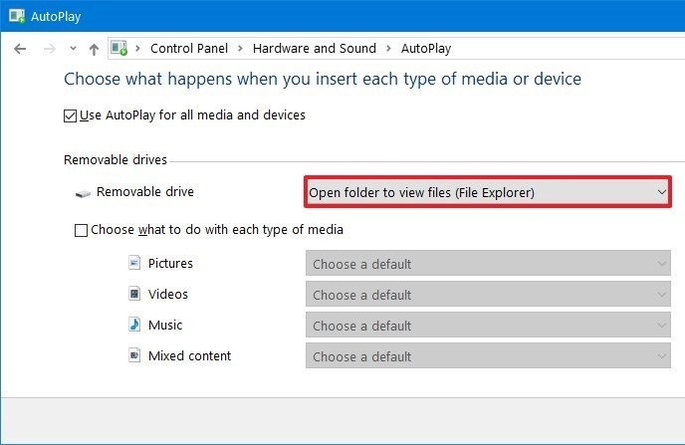Click the Back navigation arrow
This screenshot has width=685, height=445.
tap(20, 49)
